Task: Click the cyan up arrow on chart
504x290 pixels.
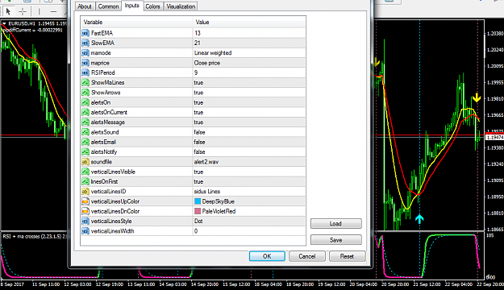Action: tap(419, 218)
